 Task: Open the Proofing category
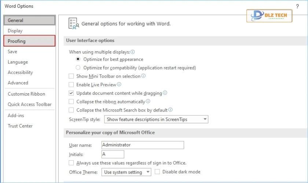tap(29, 41)
